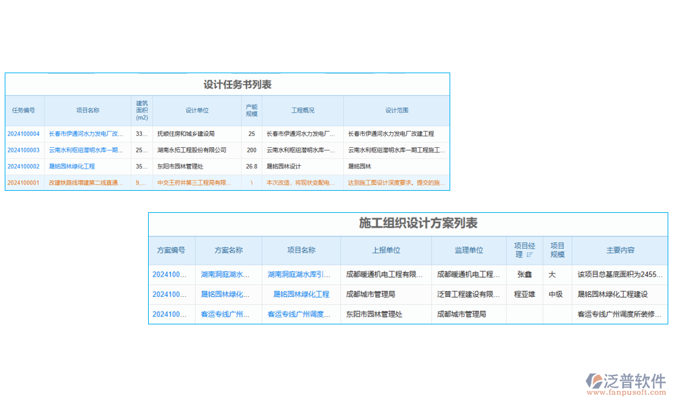Click 晟铭园林绿化工程 project in construction plan list
The width and height of the screenshot is (673, 403).
[x=301, y=294]
